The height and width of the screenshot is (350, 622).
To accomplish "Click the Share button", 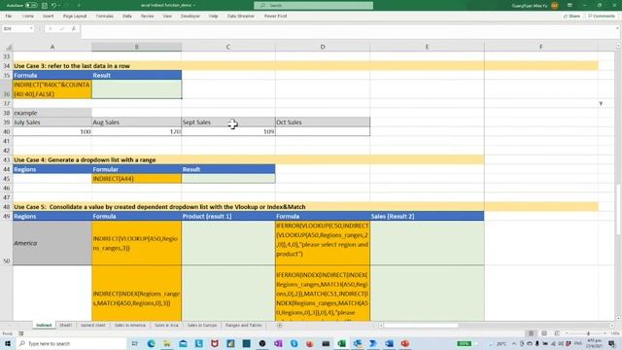I will coord(571,17).
